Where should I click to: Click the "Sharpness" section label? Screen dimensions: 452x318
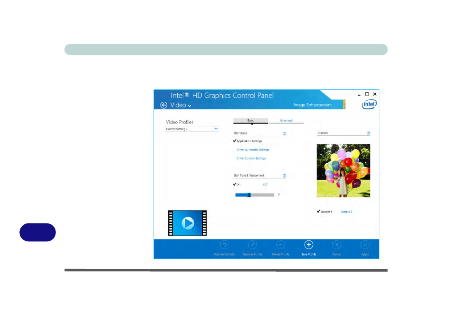coord(240,133)
